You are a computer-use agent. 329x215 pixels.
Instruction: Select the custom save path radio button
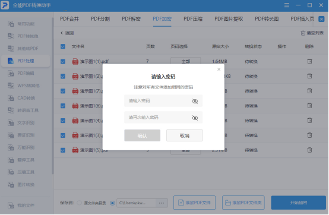click(x=112, y=203)
